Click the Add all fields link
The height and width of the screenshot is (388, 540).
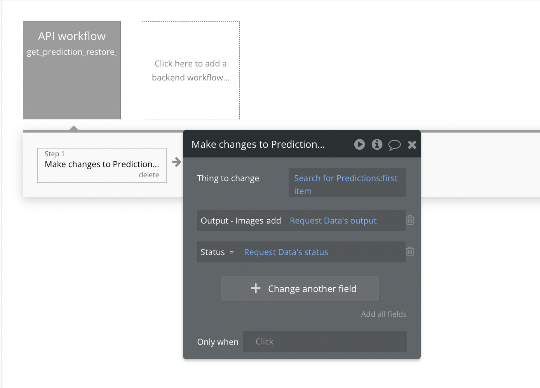coord(383,314)
